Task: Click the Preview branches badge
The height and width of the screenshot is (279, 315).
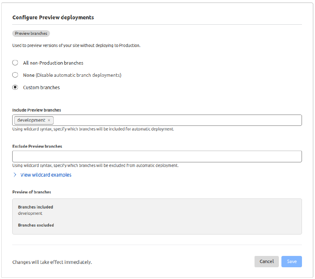Action: click(x=31, y=34)
